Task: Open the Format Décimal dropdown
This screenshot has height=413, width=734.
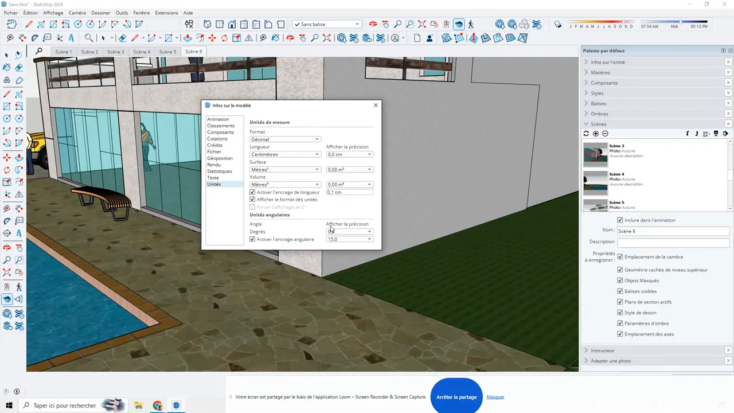Action: pyautogui.click(x=285, y=139)
